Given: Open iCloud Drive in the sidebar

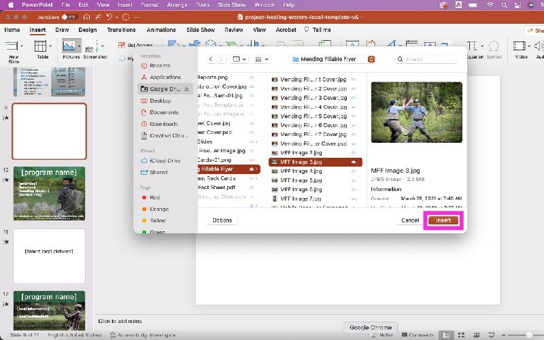Looking at the screenshot, I should (165, 160).
